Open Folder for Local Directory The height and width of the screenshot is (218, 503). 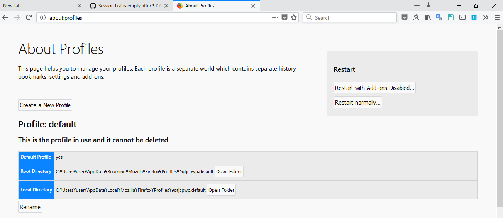(x=222, y=190)
